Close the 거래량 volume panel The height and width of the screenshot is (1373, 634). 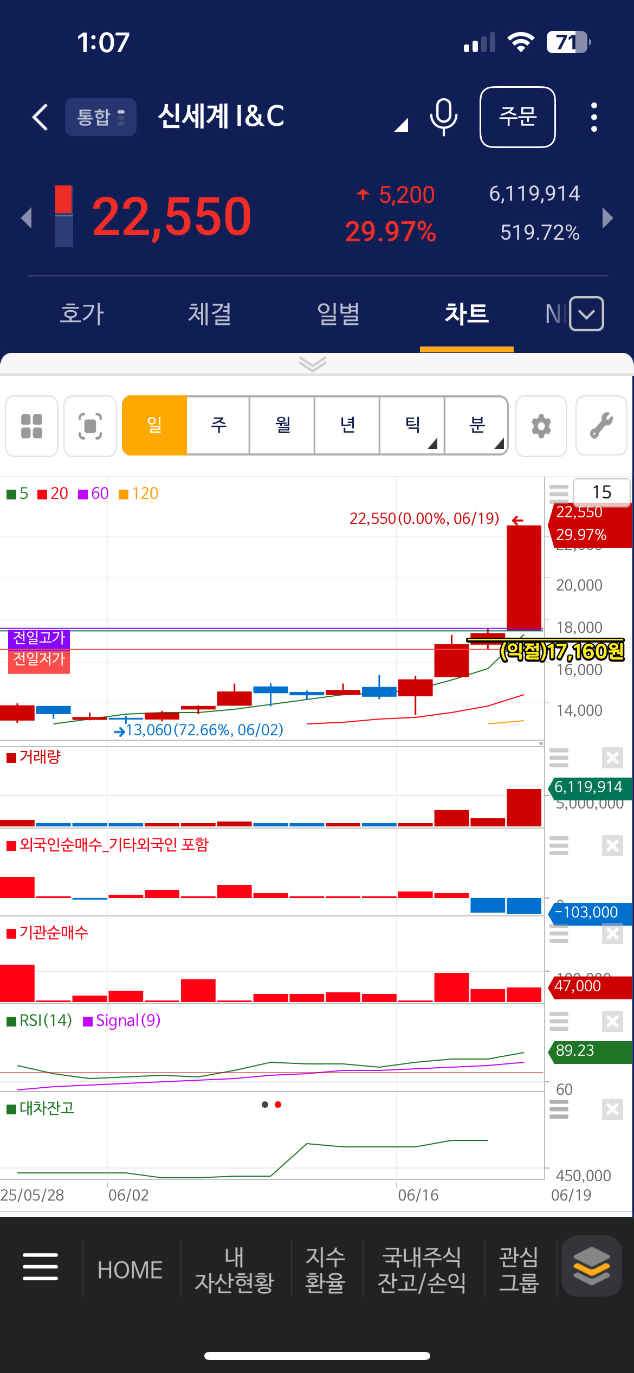(x=612, y=758)
